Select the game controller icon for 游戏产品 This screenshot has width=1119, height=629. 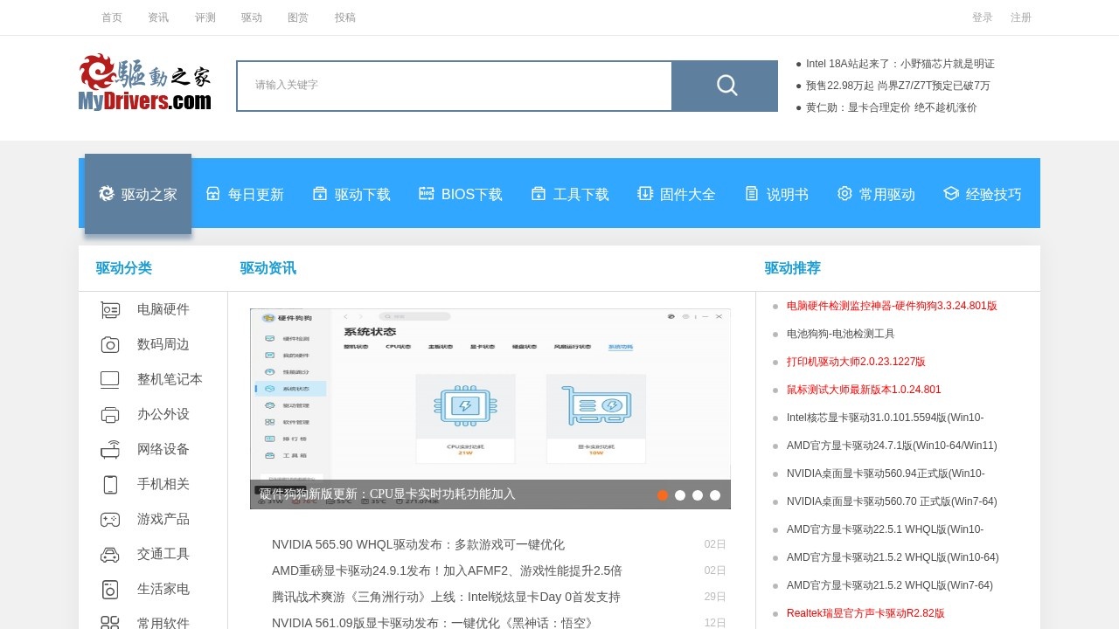point(110,519)
